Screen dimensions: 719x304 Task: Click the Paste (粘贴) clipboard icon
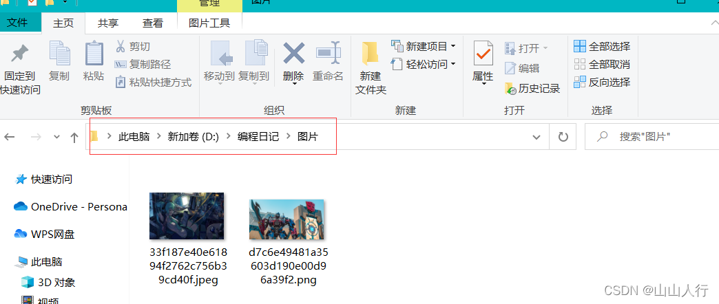pos(94,54)
